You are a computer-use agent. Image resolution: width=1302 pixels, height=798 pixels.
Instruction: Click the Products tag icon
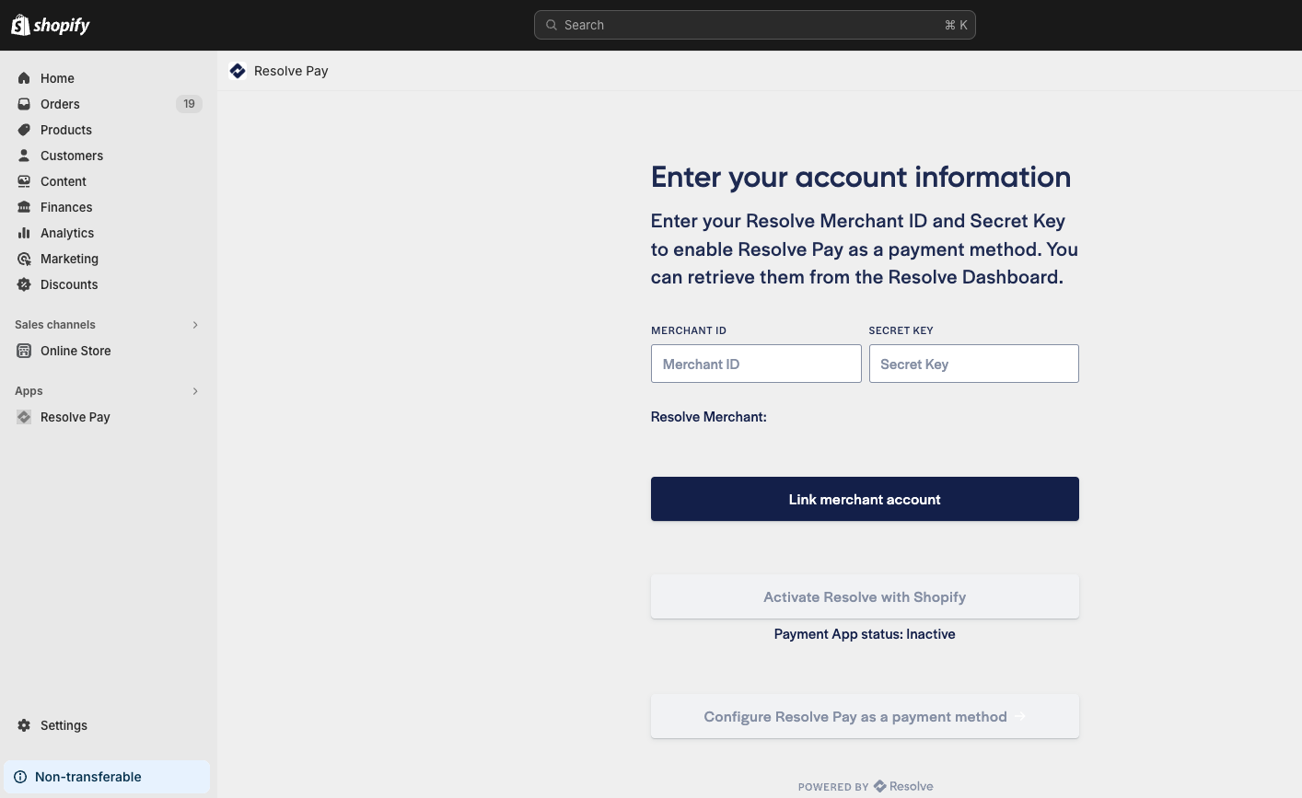pyautogui.click(x=24, y=130)
